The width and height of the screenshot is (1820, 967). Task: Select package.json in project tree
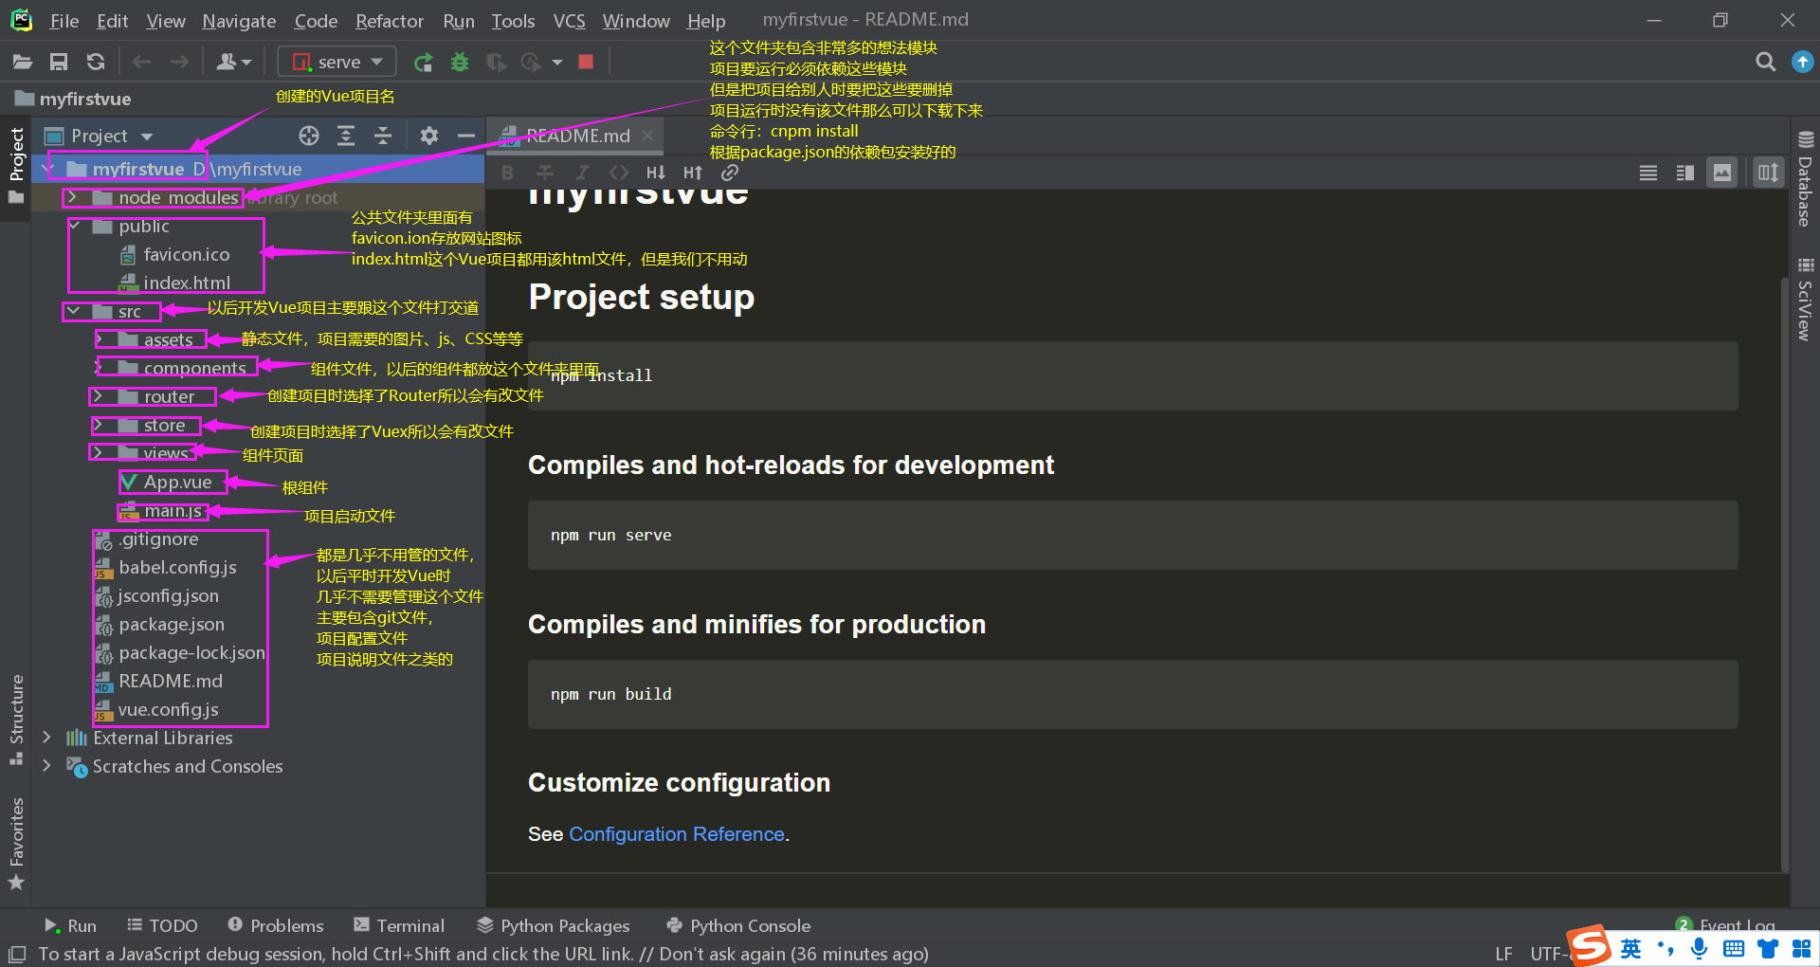tap(172, 624)
